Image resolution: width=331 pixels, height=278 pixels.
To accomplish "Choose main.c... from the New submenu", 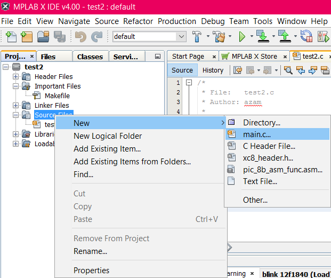I will (x=277, y=134).
